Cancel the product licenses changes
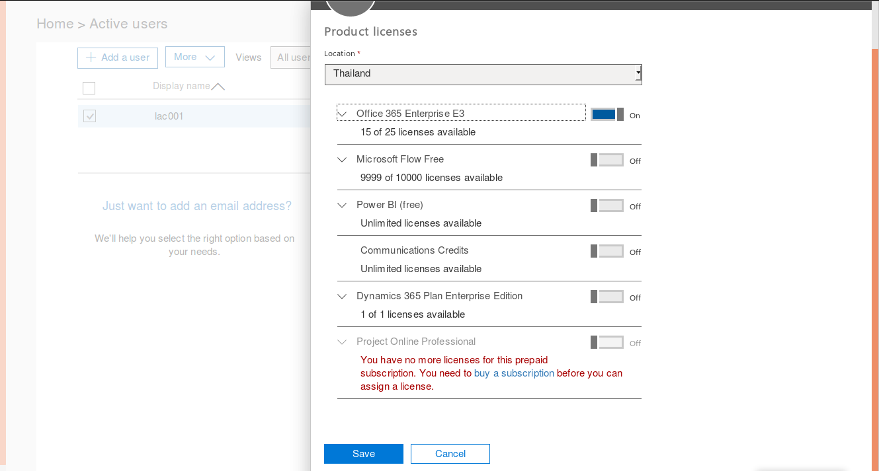The image size is (879, 471). (x=450, y=454)
